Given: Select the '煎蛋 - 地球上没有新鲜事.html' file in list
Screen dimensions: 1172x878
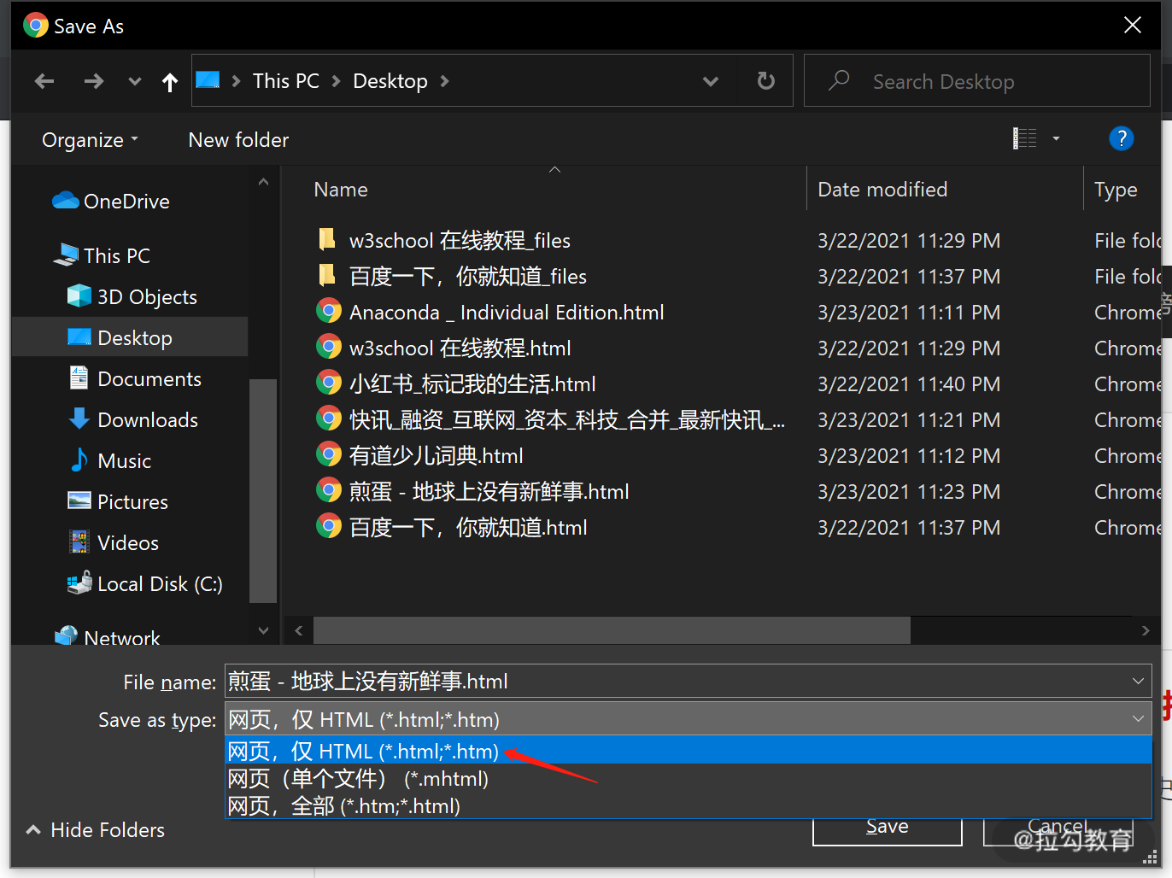Looking at the screenshot, I should click(489, 492).
